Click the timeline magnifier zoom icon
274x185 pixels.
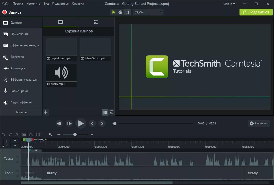[x=50, y=134]
